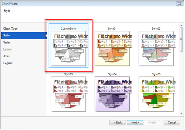Screen dimensions: 185x130
Task: Click the Style05 caption text
Action: (156, 74)
